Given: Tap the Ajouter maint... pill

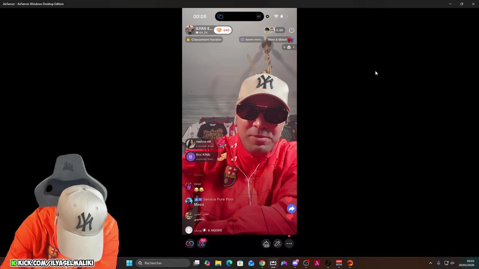Looking at the screenshot, I should point(251,40).
